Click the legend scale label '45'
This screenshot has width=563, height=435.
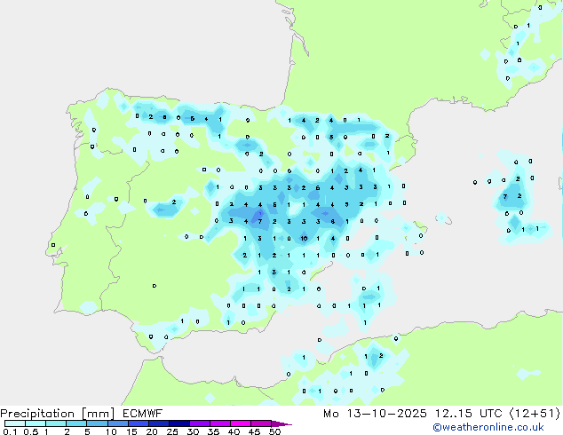(255, 431)
